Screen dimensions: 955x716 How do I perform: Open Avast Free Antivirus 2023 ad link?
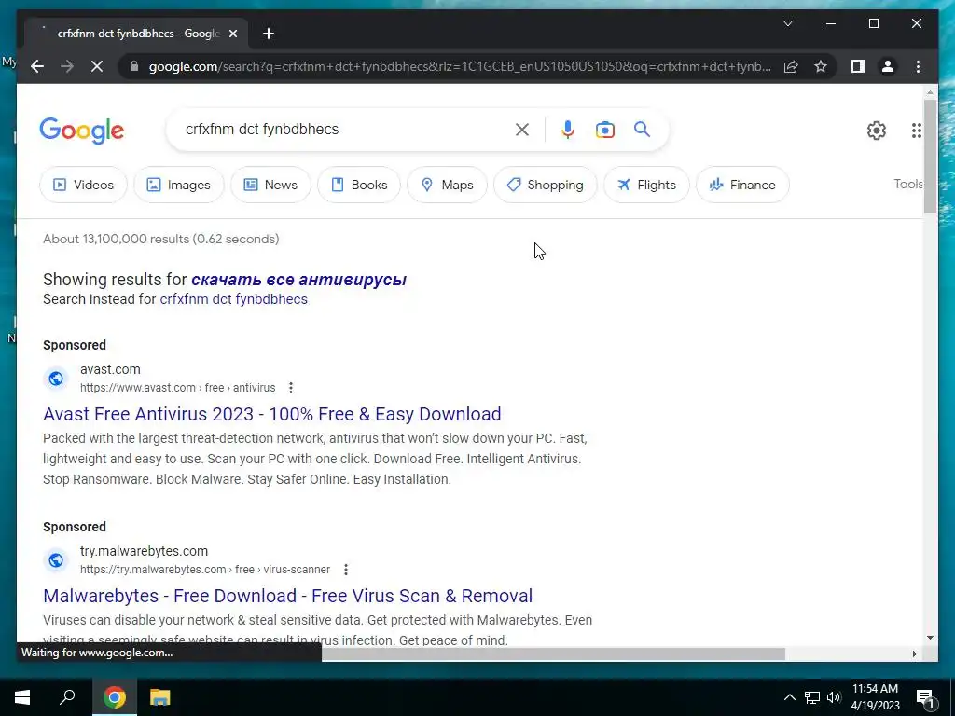(271, 414)
